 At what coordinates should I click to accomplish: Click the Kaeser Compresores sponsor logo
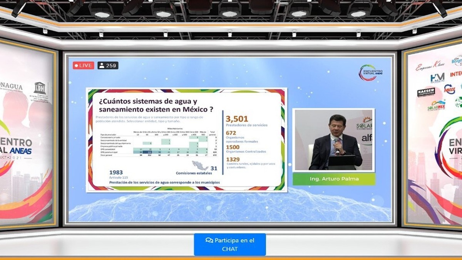(426, 93)
